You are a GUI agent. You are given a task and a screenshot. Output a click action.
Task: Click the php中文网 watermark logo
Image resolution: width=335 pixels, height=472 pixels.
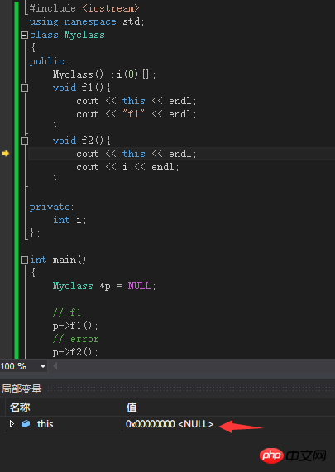293,455
